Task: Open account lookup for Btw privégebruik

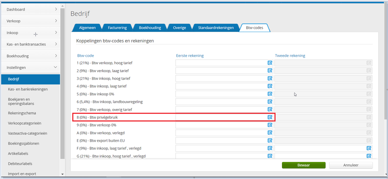Action: (x=270, y=117)
